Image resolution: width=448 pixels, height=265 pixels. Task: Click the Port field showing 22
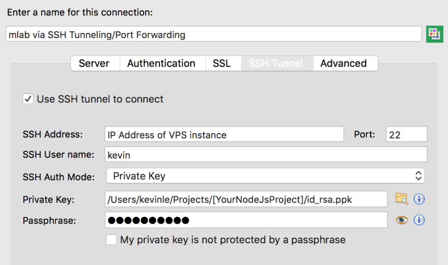point(407,134)
